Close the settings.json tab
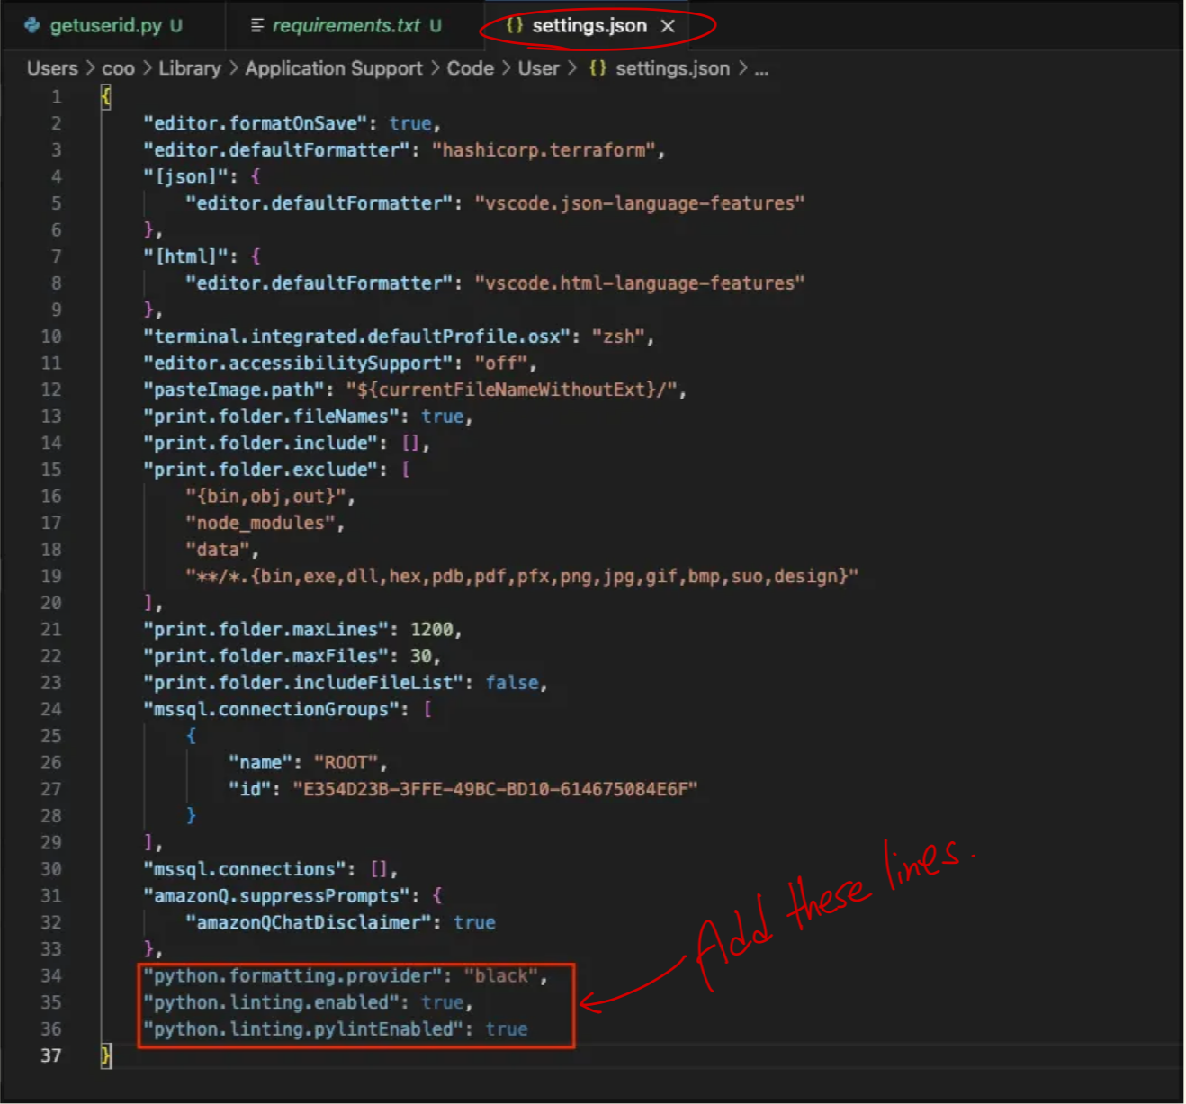The image size is (1186, 1104). [x=668, y=26]
